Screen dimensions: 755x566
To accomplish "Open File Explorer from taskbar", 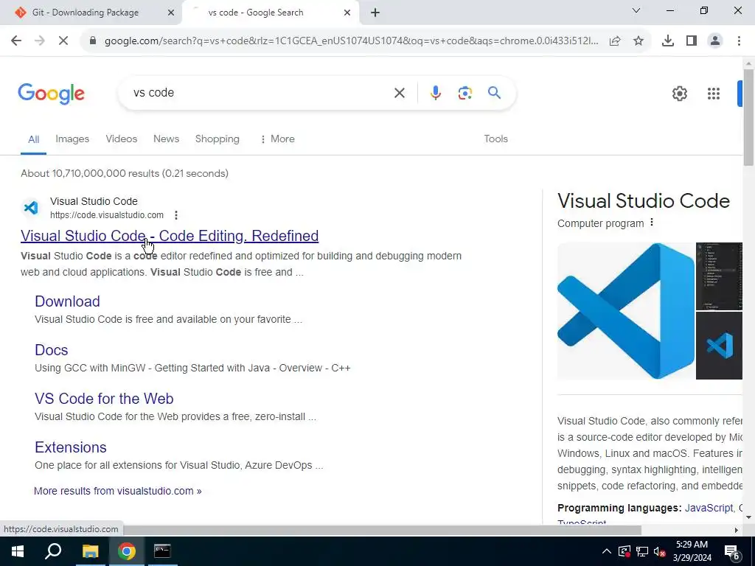I will (90, 551).
